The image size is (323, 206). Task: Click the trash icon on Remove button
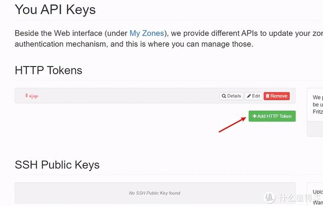(267, 96)
